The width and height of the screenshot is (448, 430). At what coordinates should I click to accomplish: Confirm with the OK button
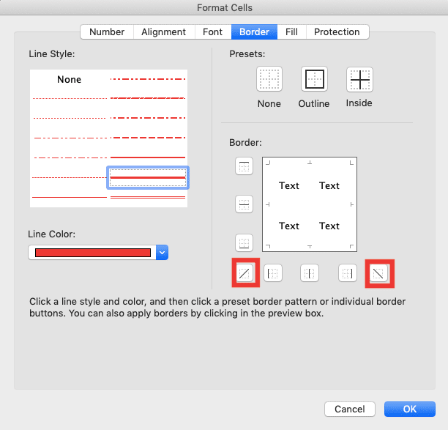click(x=410, y=409)
